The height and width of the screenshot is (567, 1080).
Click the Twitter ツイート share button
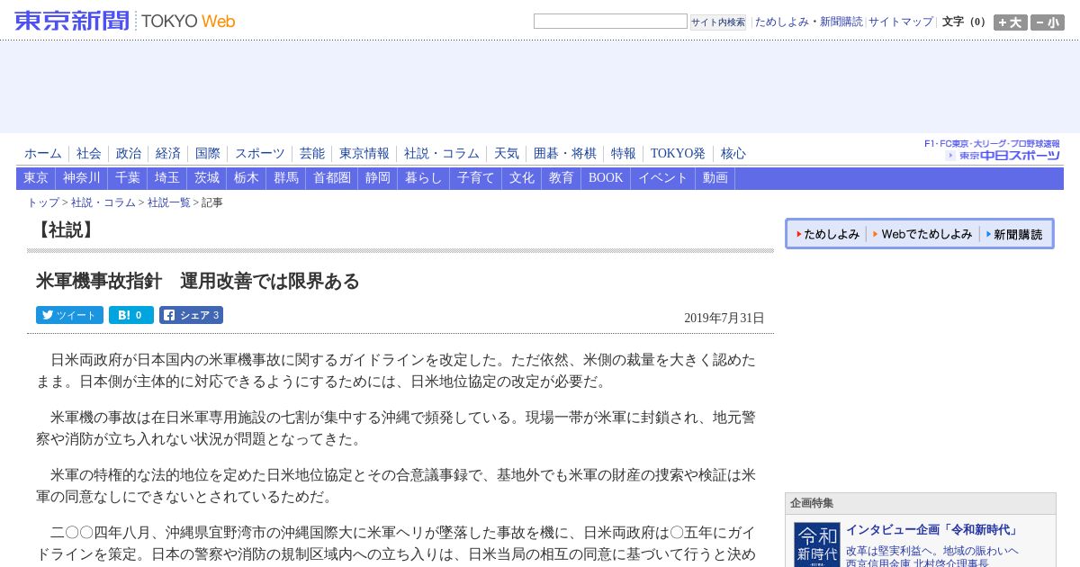(x=69, y=315)
